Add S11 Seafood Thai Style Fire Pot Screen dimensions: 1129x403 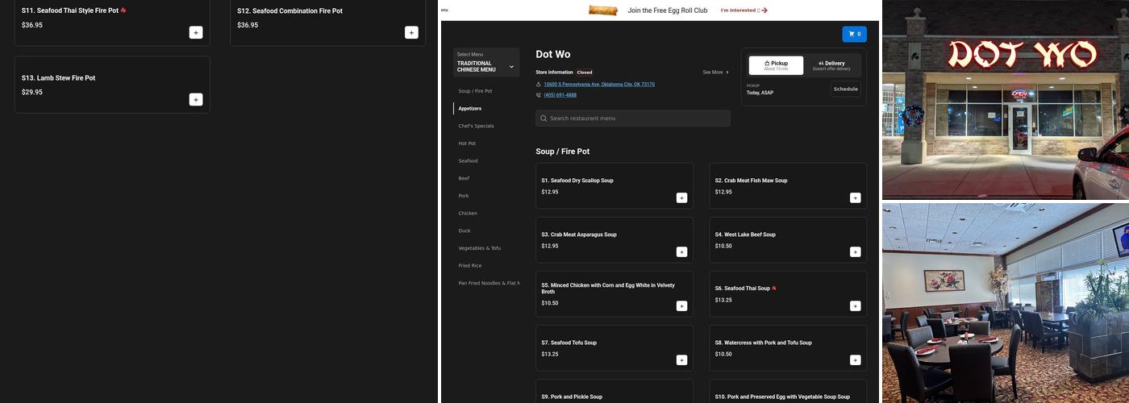point(196,32)
